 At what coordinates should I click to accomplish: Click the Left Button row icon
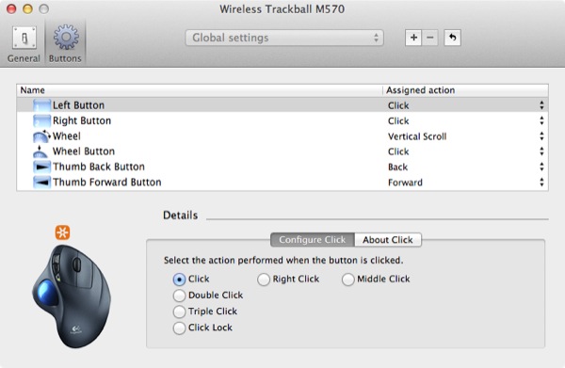pos(41,105)
